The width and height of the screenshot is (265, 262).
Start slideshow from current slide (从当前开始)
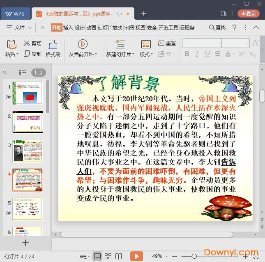pos(83,44)
